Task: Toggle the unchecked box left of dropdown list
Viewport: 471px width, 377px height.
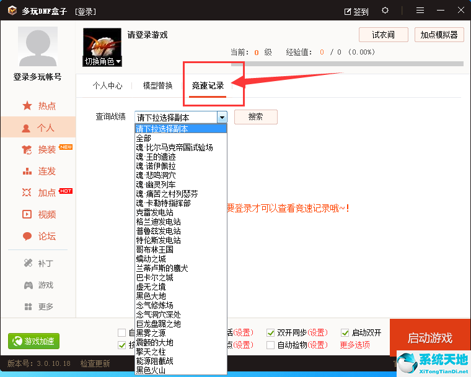Action: click(121, 332)
